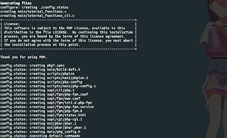Click the 'sapi/fpm/status.html' path

pyautogui.click(x=66, y=115)
